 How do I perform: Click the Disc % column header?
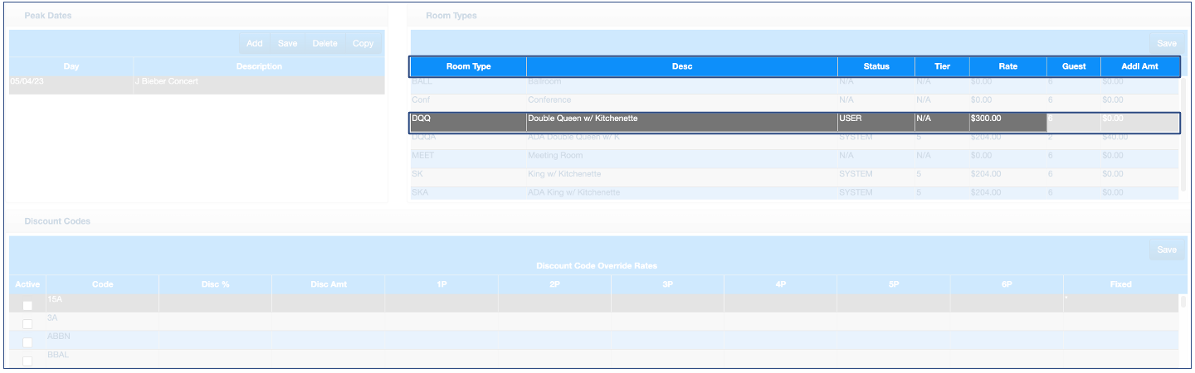(215, 284)
